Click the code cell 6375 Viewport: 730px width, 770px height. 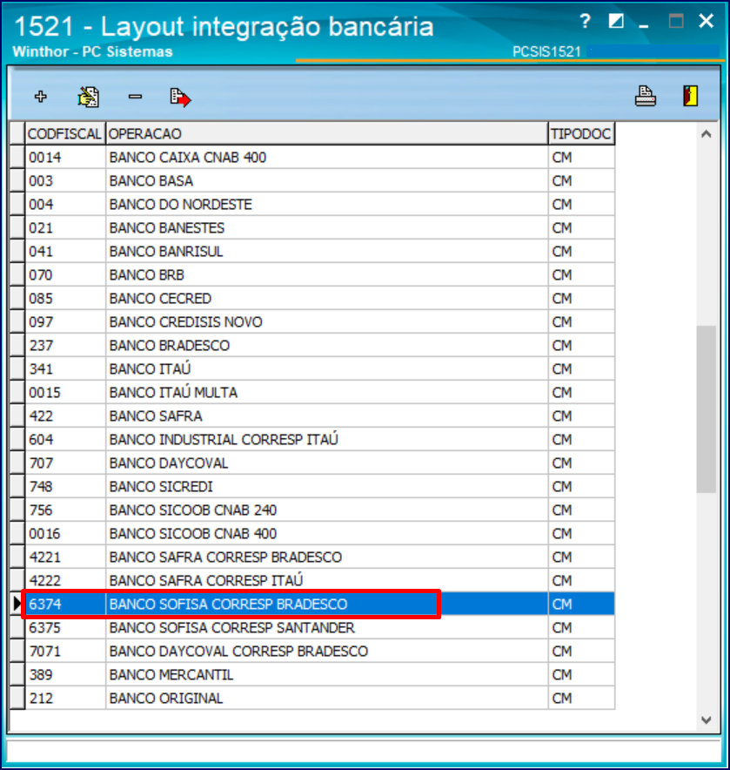pyautogui.click(x=65, y=628)
